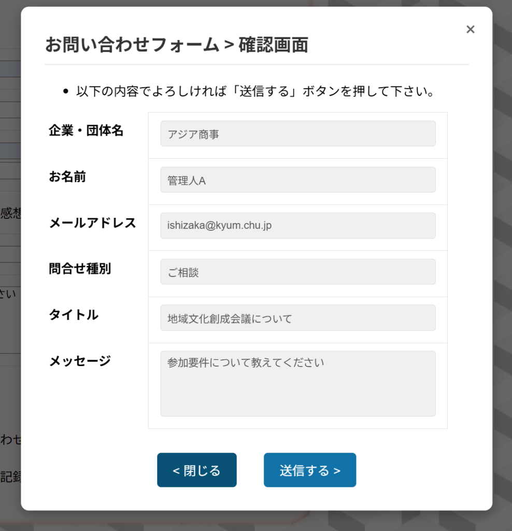Select the 地域文化創成会議について title field

click(x=298, y=318)
